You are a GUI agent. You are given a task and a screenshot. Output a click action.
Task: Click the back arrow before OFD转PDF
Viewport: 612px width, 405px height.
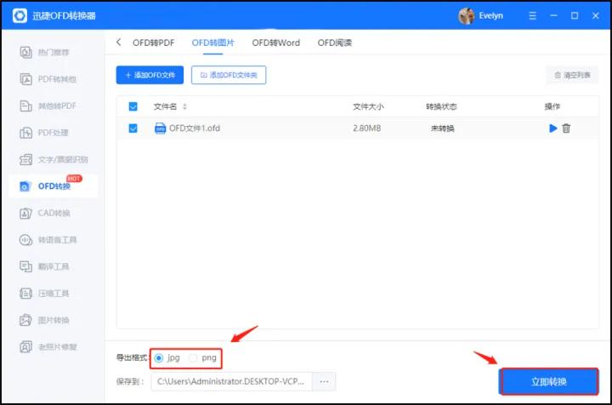(119, 43)
